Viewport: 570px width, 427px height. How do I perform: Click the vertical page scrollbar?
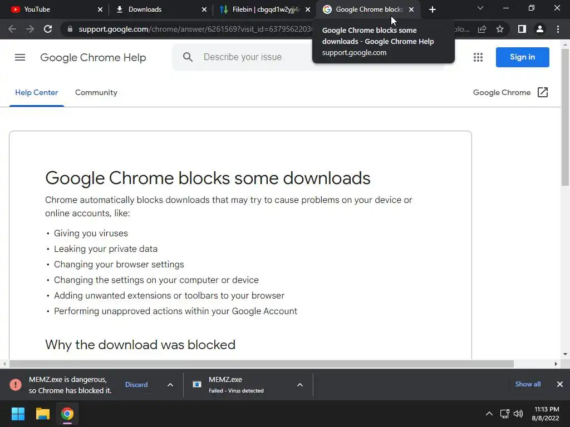click(566, 118)
